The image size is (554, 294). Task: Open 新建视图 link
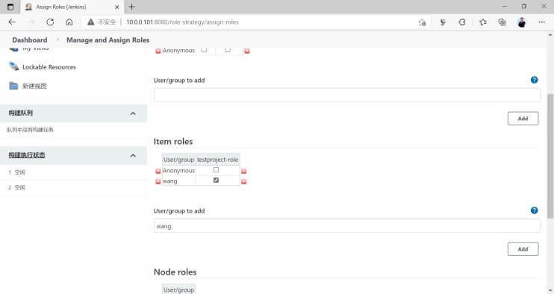pyautogui.click(x=34, y=86)
